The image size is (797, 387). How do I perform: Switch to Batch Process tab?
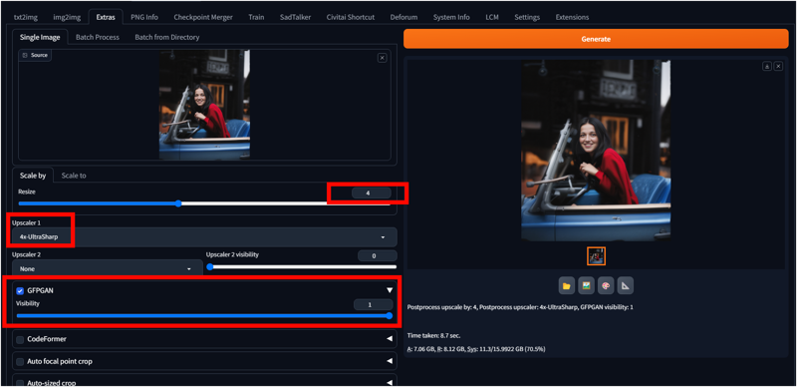(x=98, y=37)
